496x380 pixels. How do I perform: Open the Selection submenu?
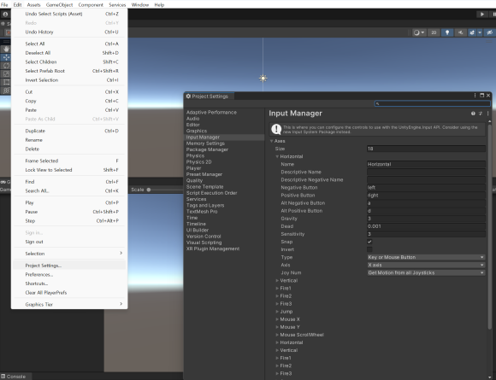click(69, 254)
